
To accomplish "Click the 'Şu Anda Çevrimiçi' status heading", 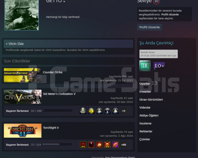I will coord(157,43).
